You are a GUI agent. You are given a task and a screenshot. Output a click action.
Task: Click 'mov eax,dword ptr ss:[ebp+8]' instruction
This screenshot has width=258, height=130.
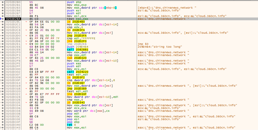(92, 8)
